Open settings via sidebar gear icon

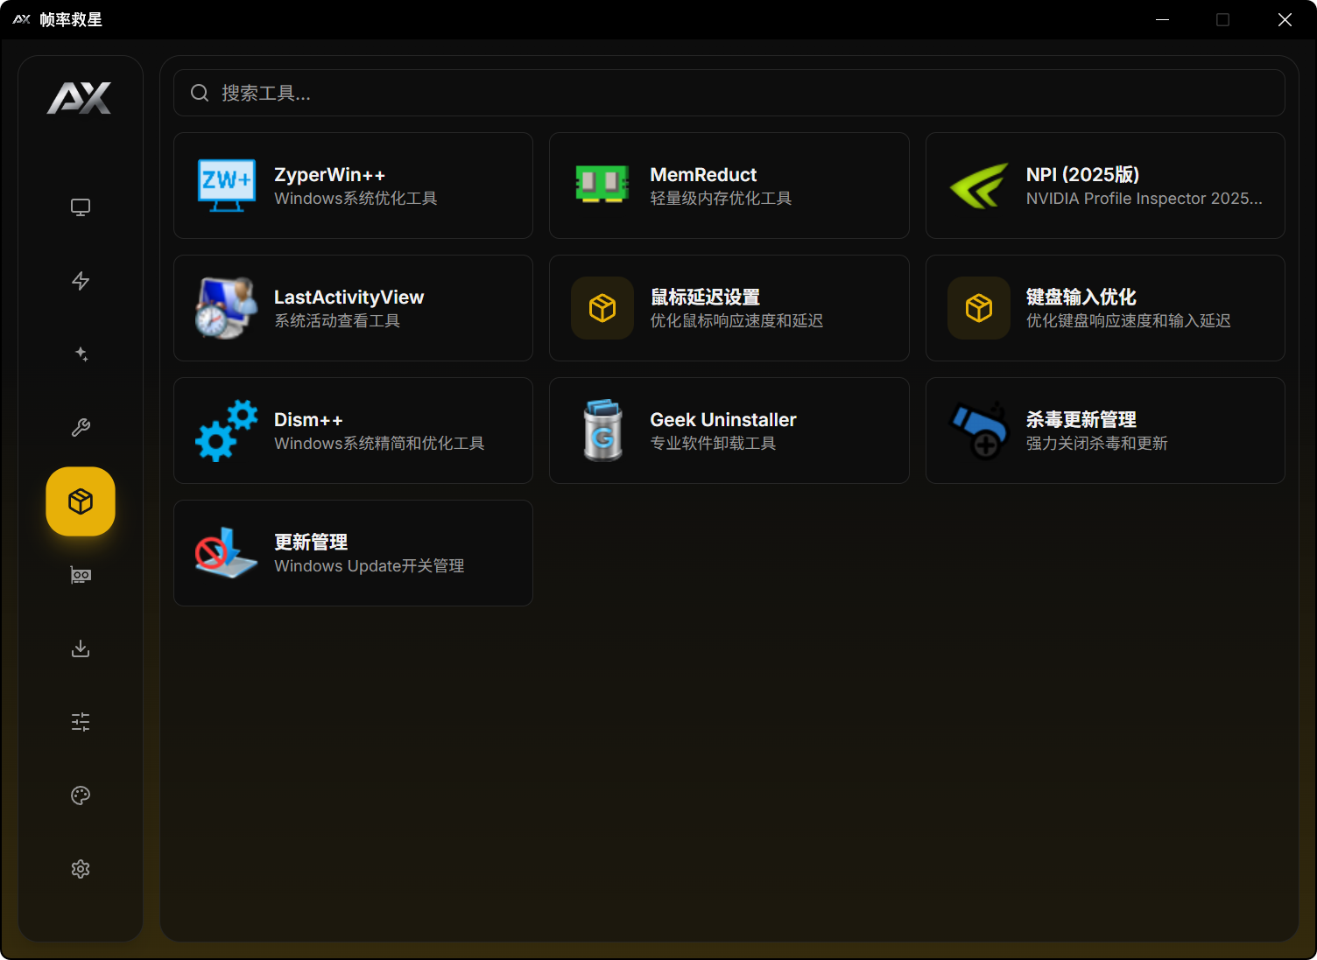[81, 869]
